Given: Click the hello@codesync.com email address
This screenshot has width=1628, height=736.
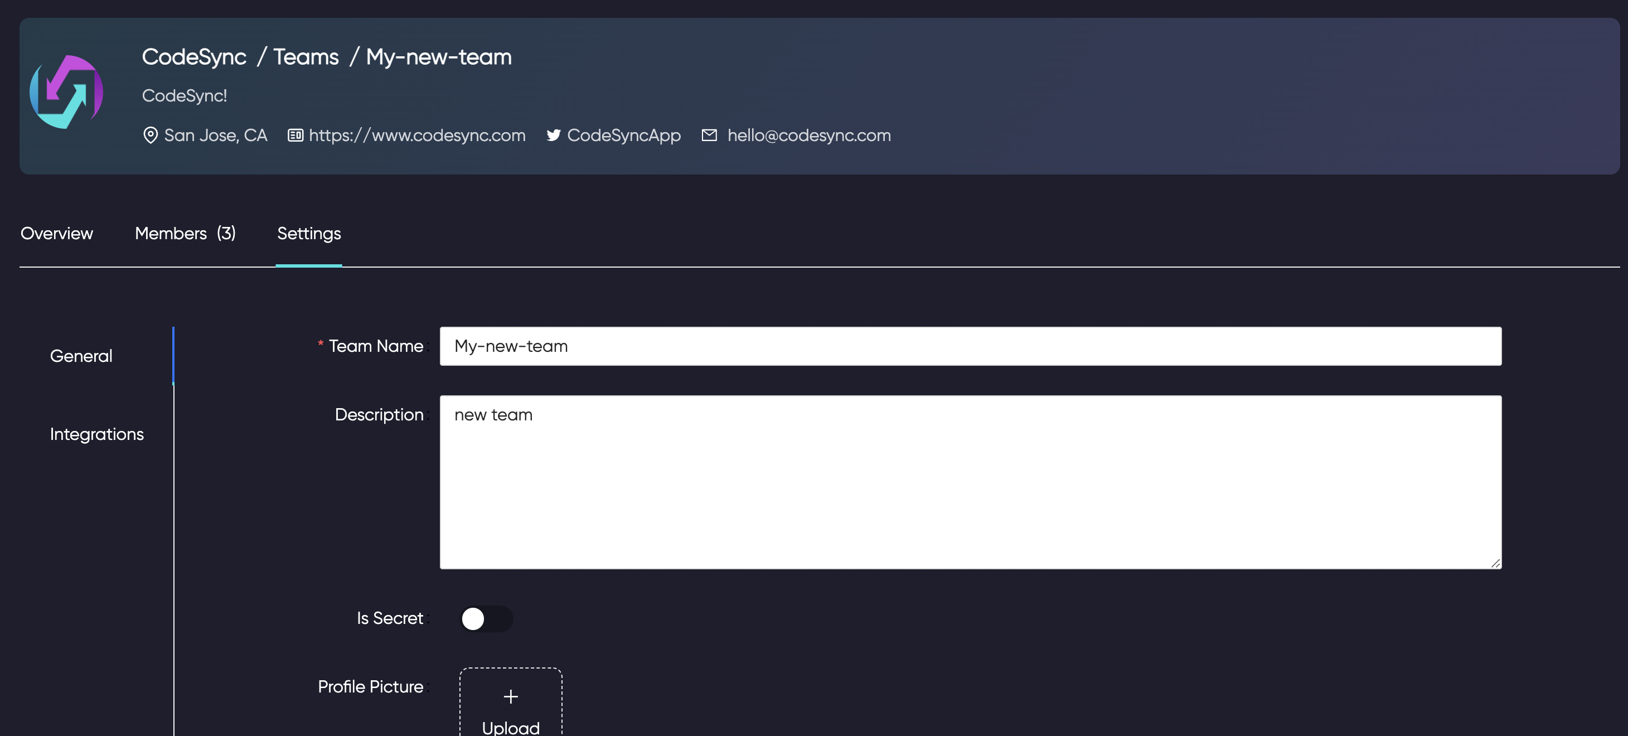Looking at the screenshot, I should [809, 135].
